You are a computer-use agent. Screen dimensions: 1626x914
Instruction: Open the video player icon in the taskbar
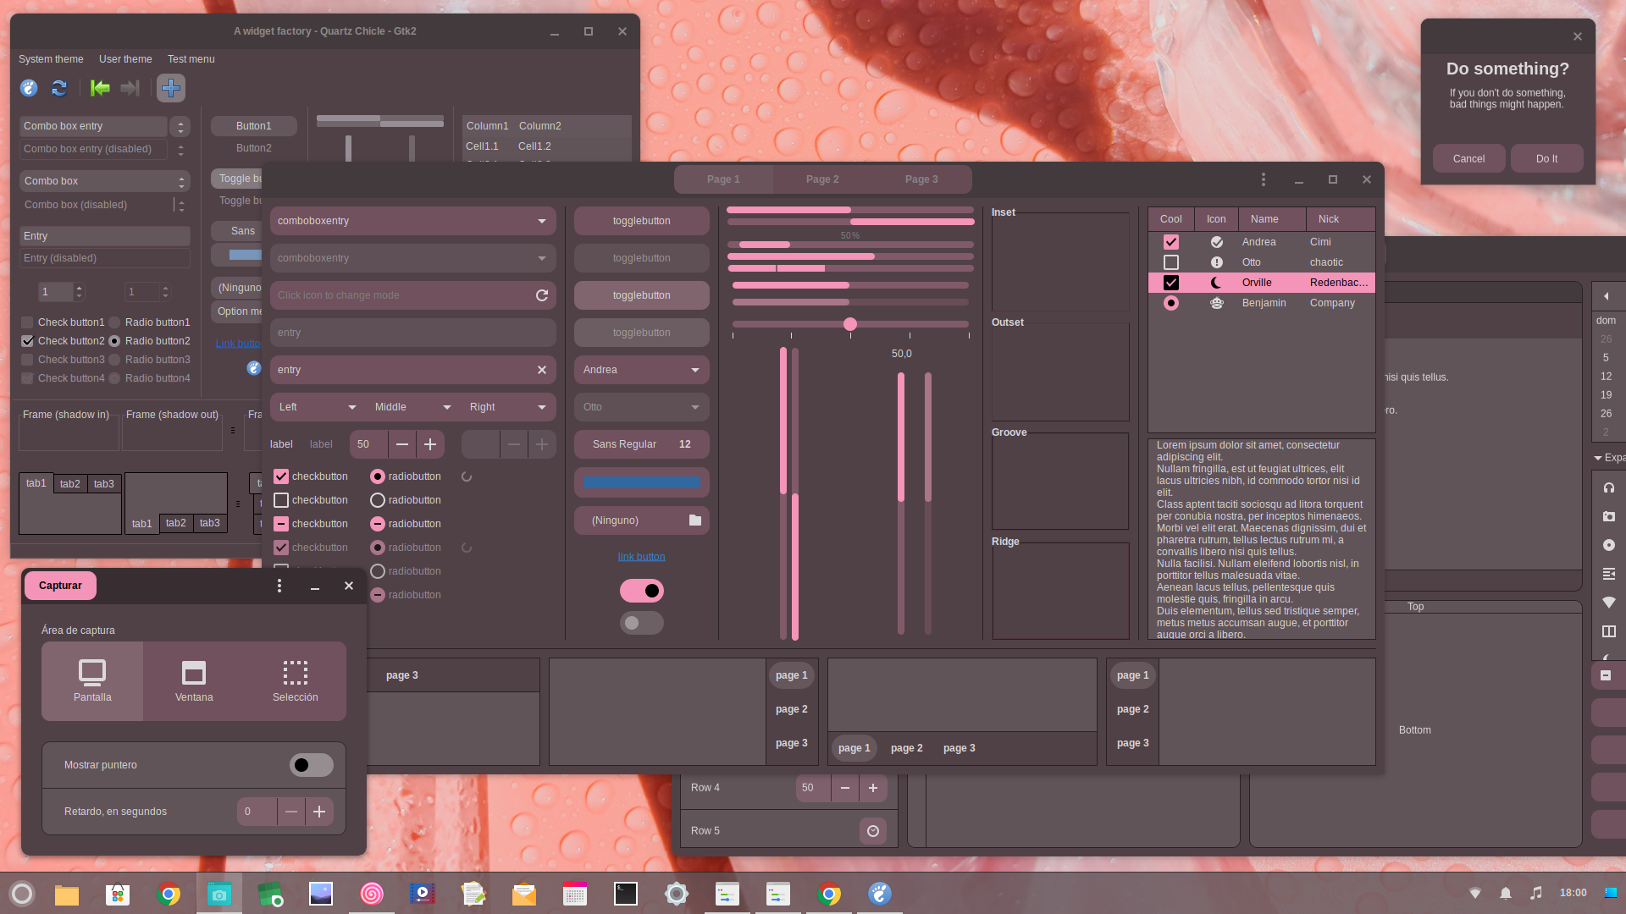pyautogui.click(x=423, y=894)
